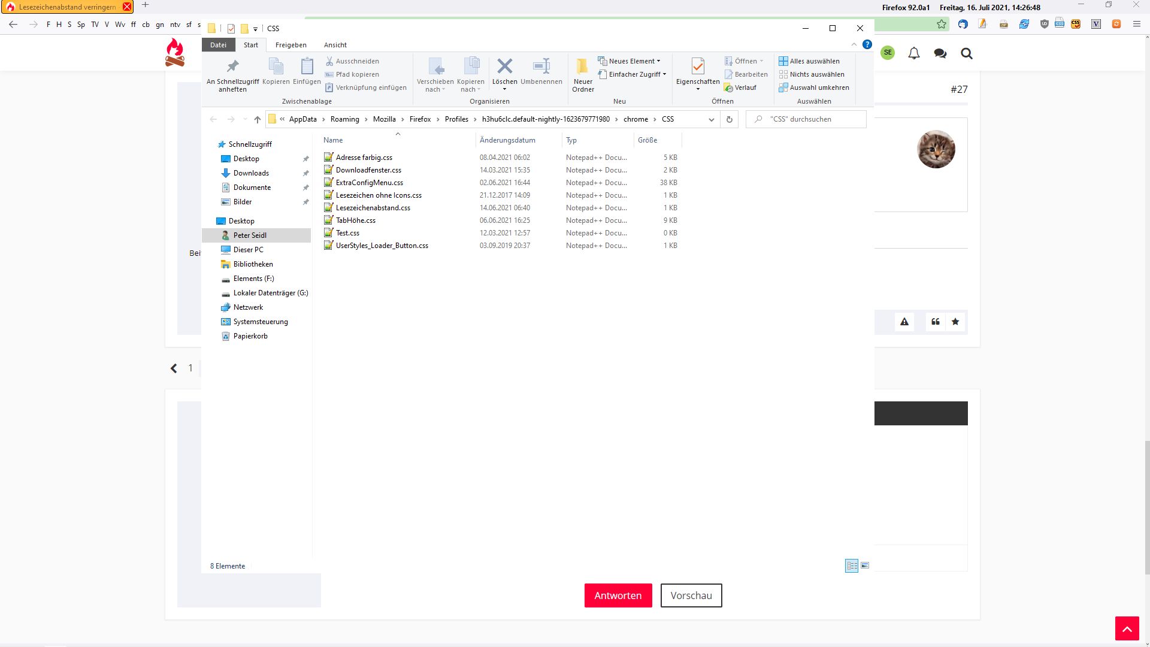Open the Ansicht ribbon tab
The height and width of the screenshot is (647, 1150).
(335, 45)
